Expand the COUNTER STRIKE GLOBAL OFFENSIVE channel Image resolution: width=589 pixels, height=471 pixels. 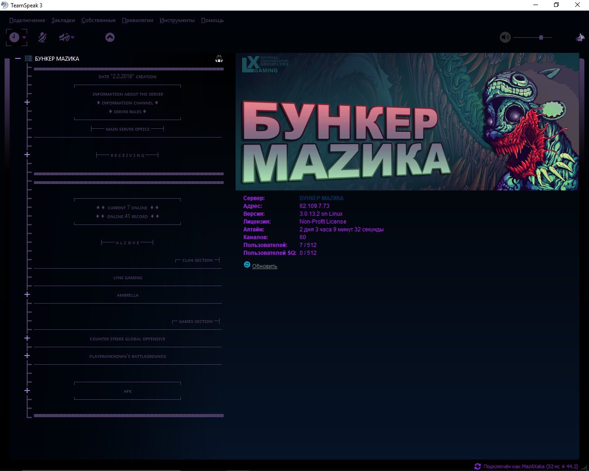(27, 338)
